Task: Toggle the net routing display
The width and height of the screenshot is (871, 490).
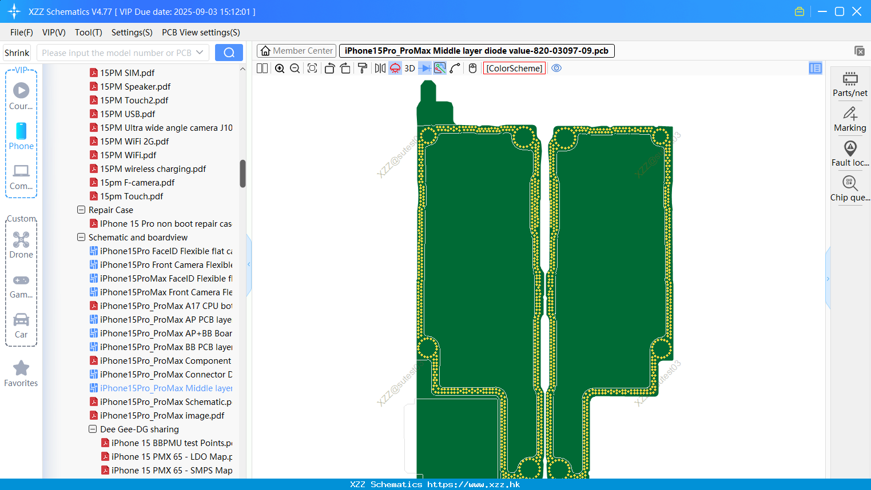Action: click(x=440, y=69)
